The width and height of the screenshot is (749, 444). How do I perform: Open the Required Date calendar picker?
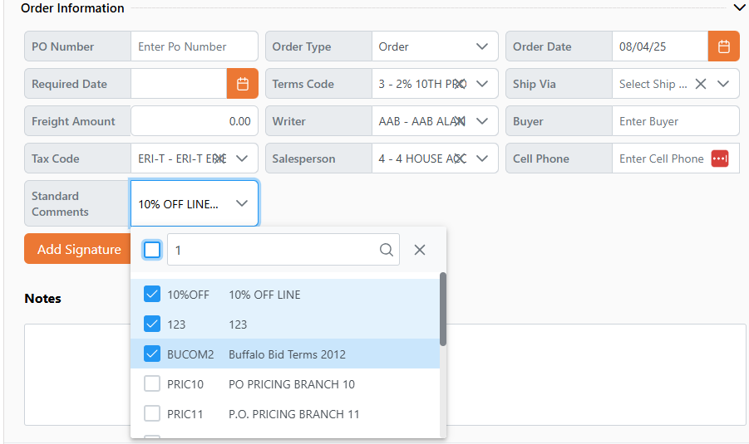pyautogui.click(x=243, y=84)
